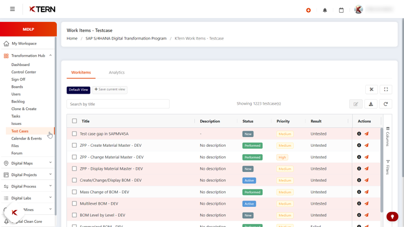Open the calendar icon in header

tap(341, 10)
